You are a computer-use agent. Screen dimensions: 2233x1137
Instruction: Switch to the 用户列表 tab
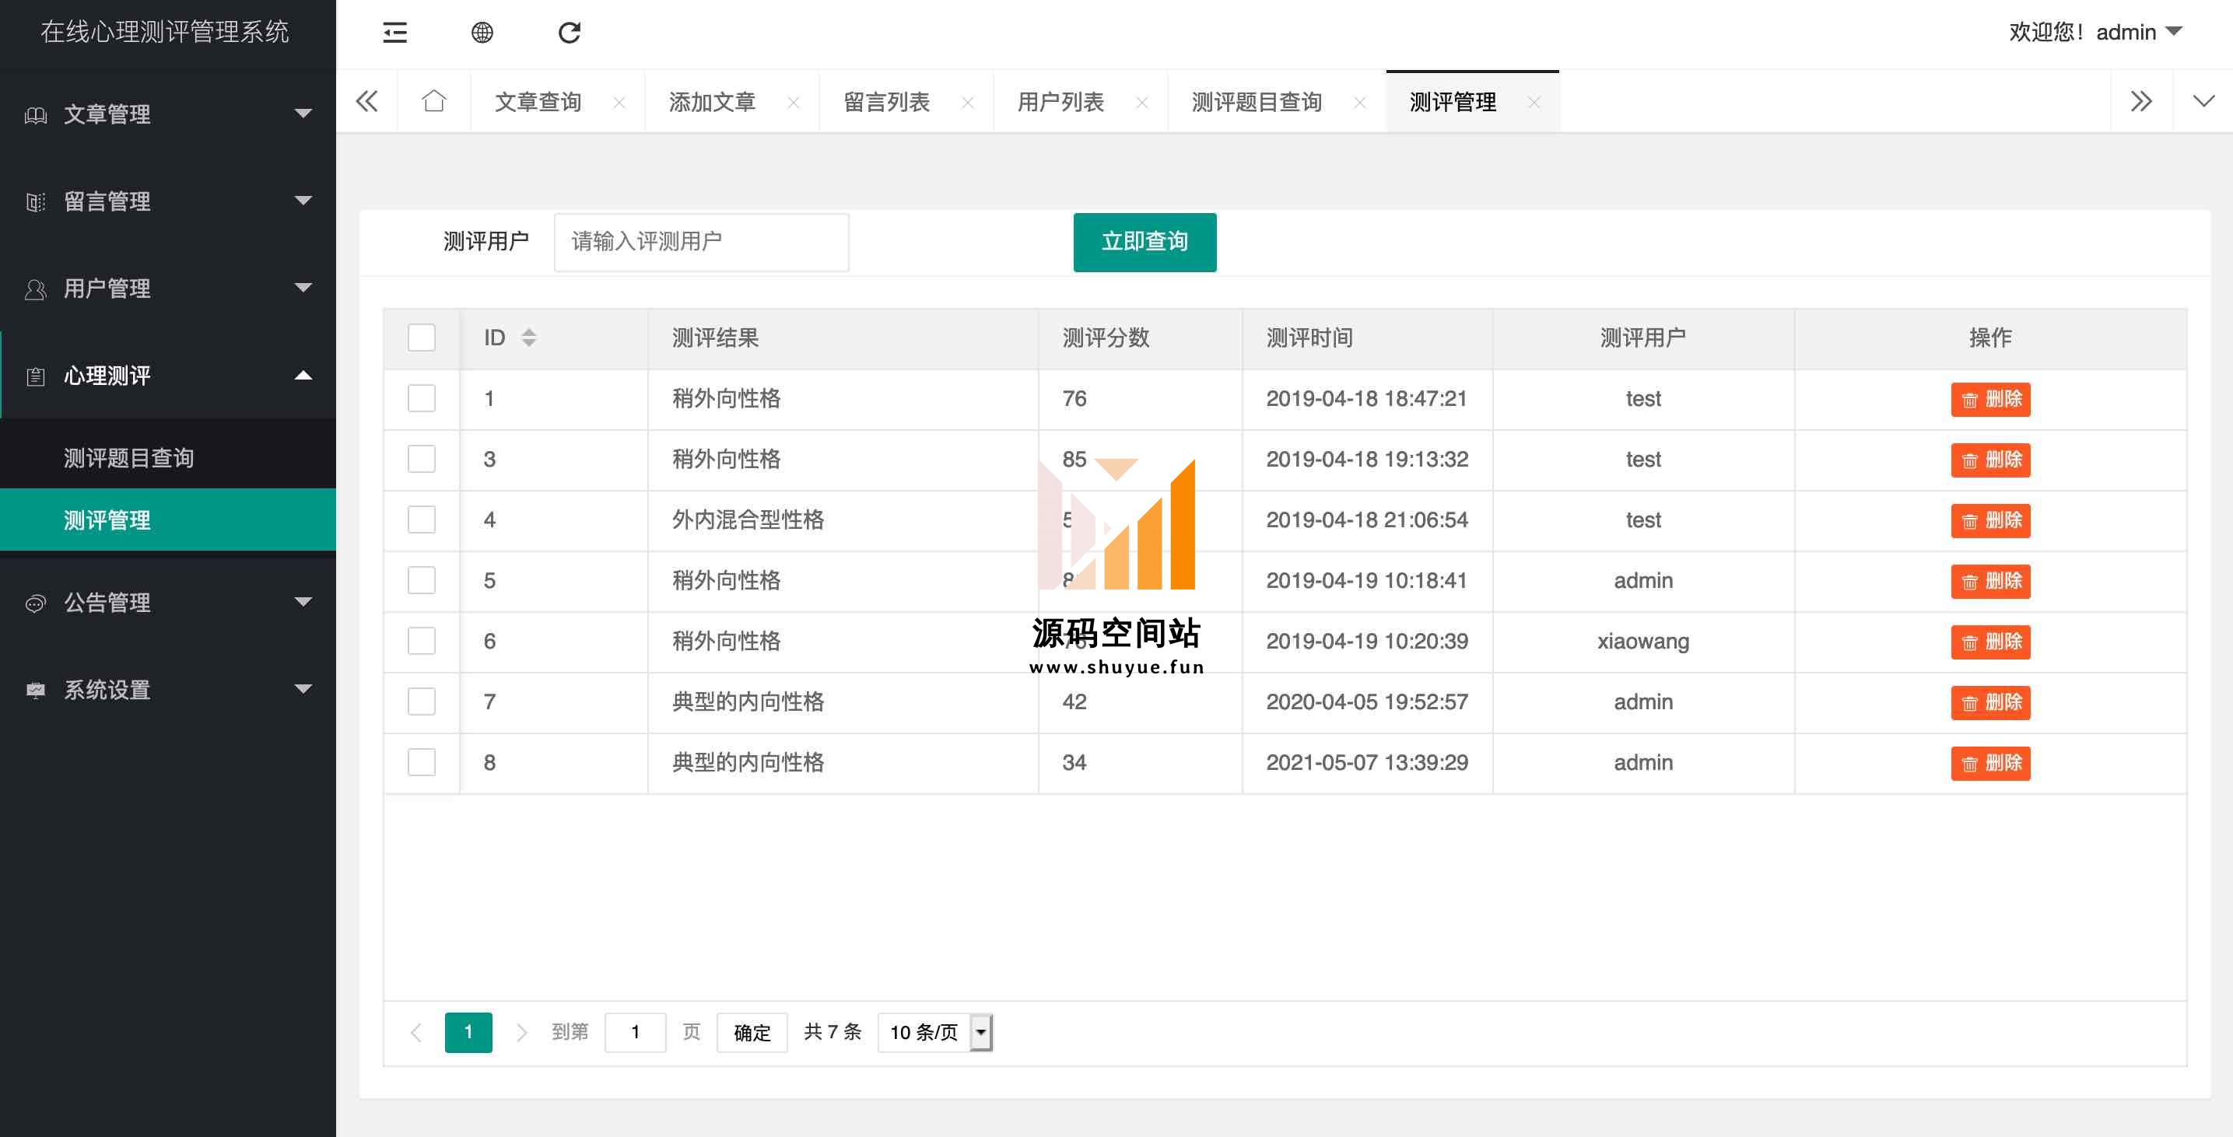pos(1060,102)
